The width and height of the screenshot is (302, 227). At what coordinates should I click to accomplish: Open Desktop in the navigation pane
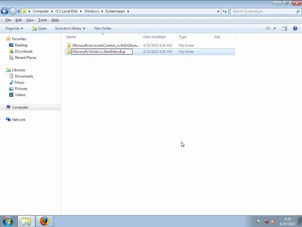21,45
